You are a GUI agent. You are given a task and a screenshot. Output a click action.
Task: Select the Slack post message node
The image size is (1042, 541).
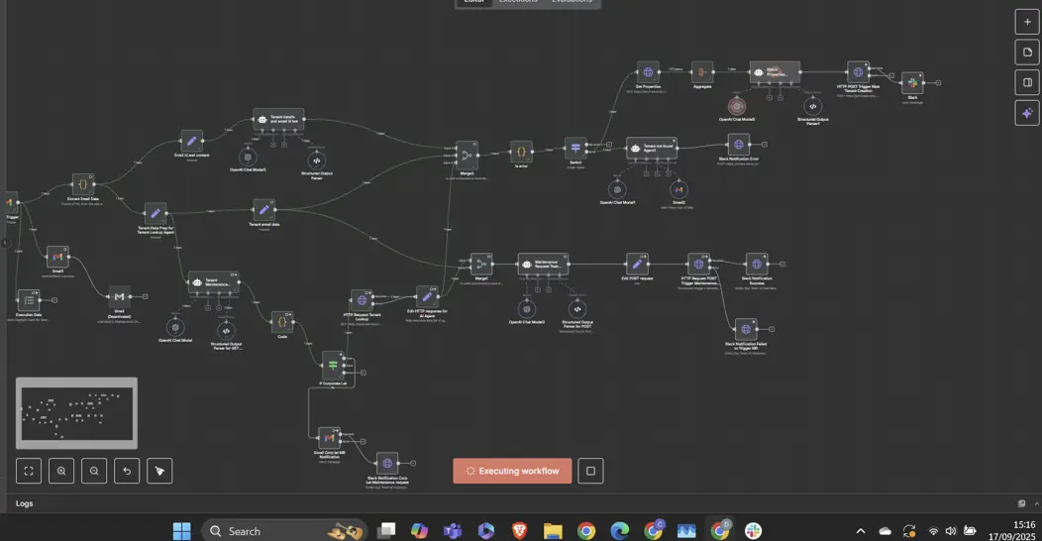click(912, 83)
